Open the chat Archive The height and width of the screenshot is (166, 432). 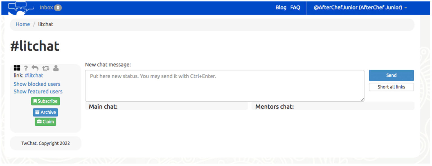45,112
